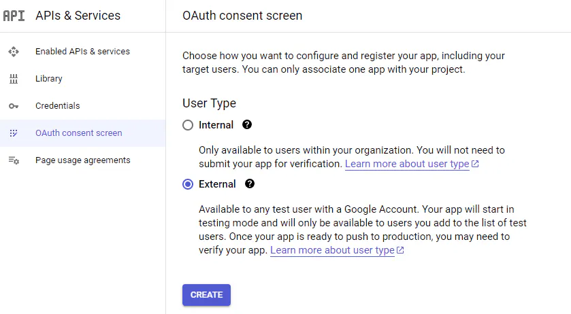Screen dimensions: 571x314
Task: Open the Credentials menu item
Action: pos(58,106)
